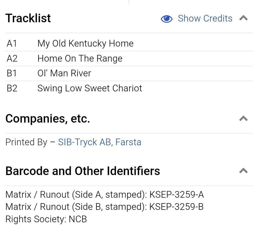
Task: Click the Side A matrix runout KSEP-3259-A
Action: (176, 195)
